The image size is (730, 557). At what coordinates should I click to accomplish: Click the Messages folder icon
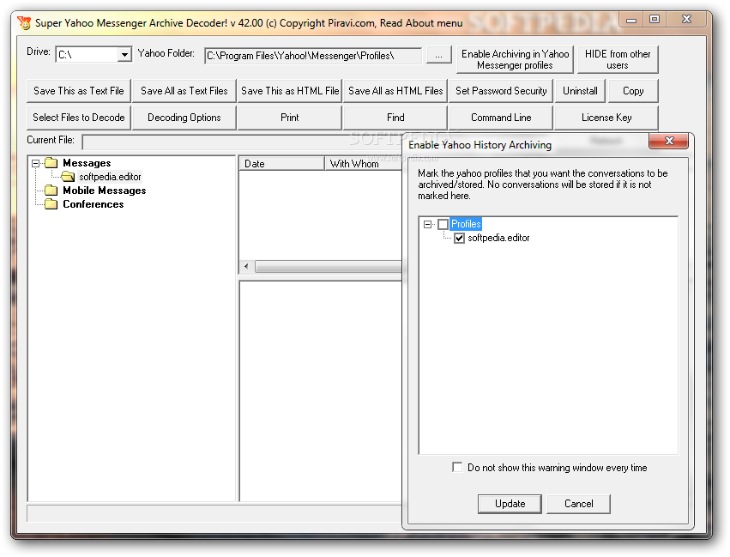tap(51, 162)
